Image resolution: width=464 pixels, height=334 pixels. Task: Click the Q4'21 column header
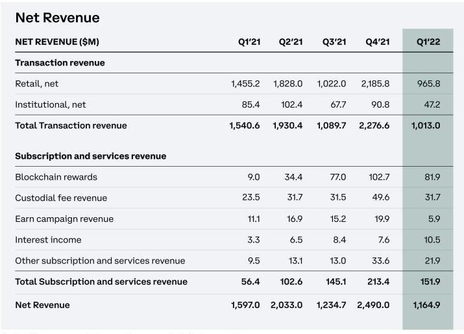tap(378, 42)
